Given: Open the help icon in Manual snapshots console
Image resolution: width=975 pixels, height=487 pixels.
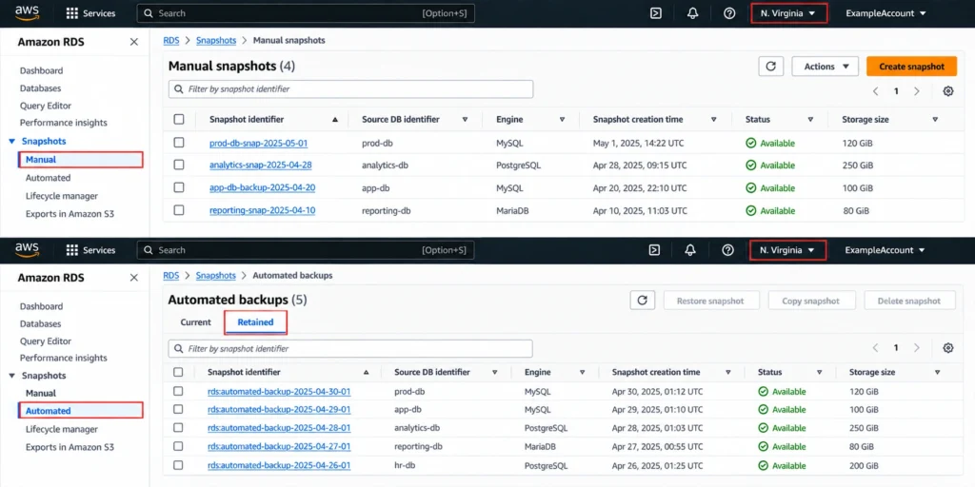Looking at the screenshot, I should pyautogui.click(x=729, y=13).
